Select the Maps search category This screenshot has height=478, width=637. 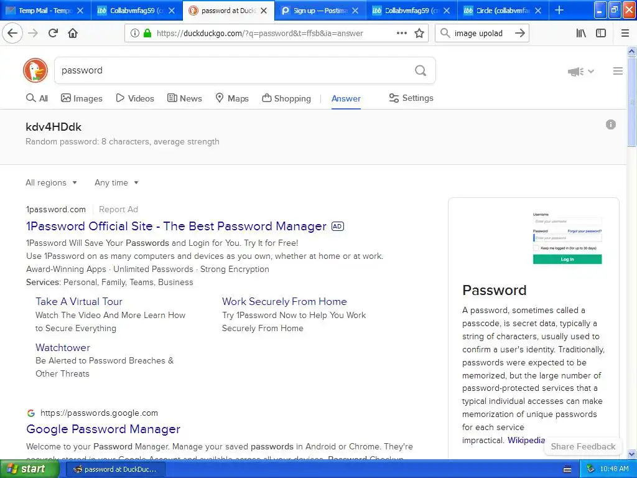point(232,98)
